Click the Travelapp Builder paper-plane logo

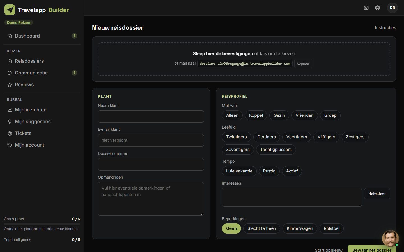click(x=10, y=10)
